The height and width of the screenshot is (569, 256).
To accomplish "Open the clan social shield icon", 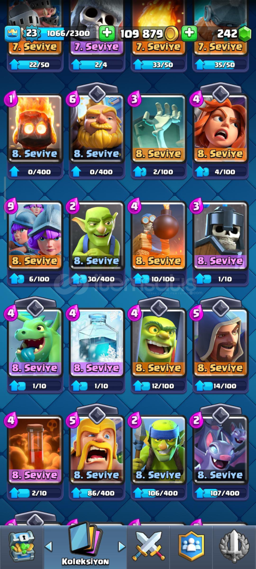I will click(x=191, y=546).
